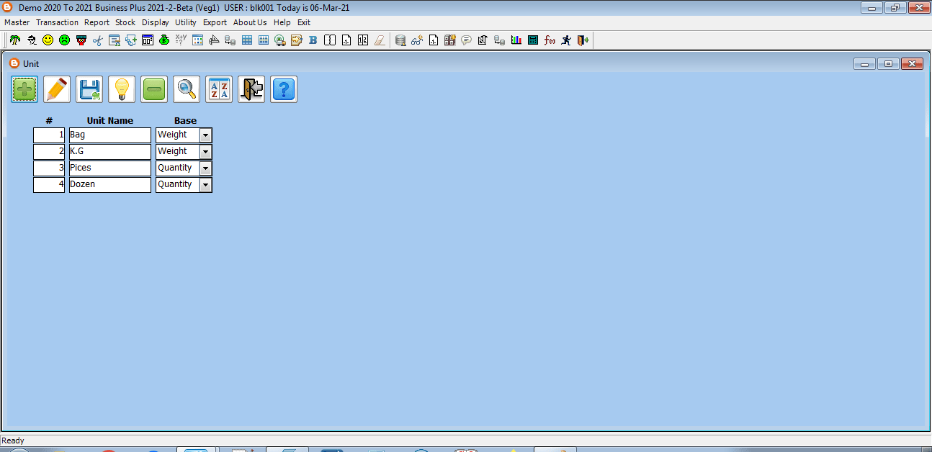Click the green plus Add button
This screenshot has width=932, height=452.
(x=24, y=90)
